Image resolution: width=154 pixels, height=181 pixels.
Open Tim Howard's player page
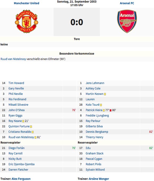pos(16,83)
